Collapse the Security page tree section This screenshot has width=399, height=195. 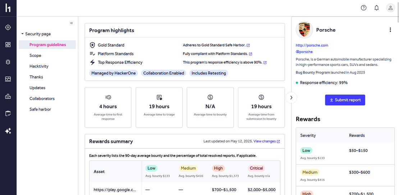tap(23, 34)
